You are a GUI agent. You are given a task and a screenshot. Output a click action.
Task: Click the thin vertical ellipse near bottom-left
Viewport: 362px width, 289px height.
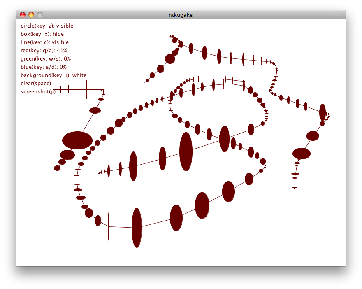[x=109, y=226]
